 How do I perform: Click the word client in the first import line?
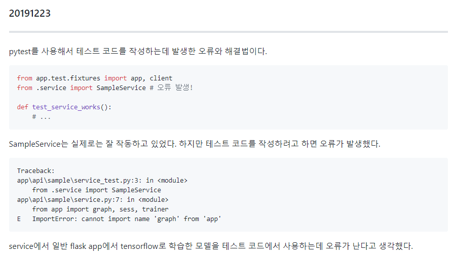(x=161, y=78)
